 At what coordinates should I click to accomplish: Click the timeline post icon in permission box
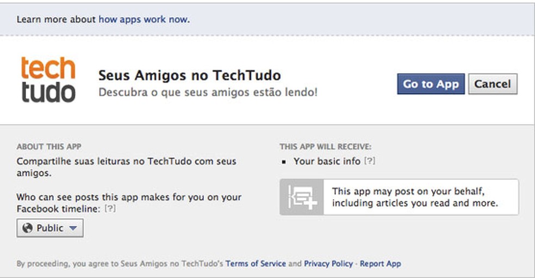coord(302,197)
